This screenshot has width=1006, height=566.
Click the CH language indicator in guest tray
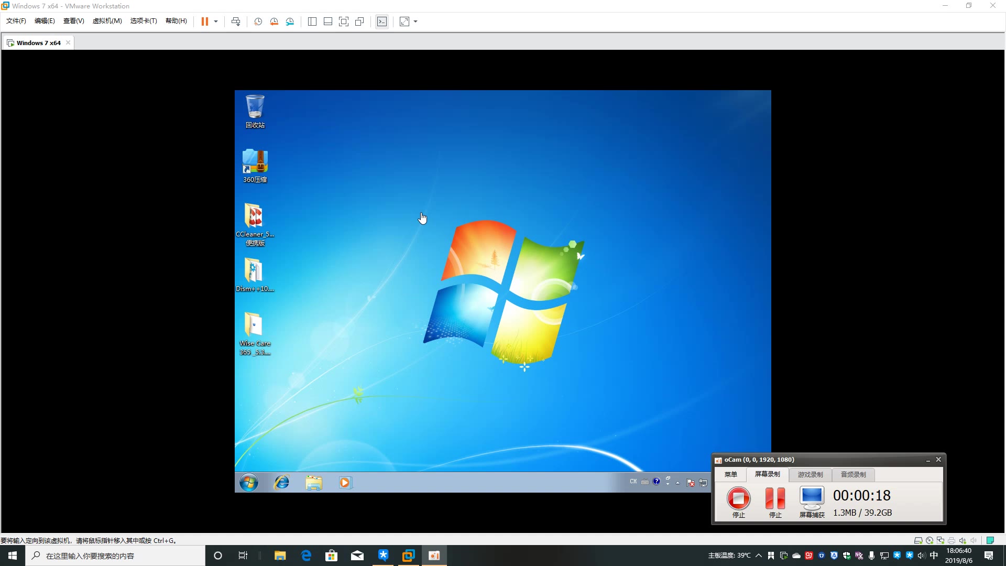click(x=633, y=482)
